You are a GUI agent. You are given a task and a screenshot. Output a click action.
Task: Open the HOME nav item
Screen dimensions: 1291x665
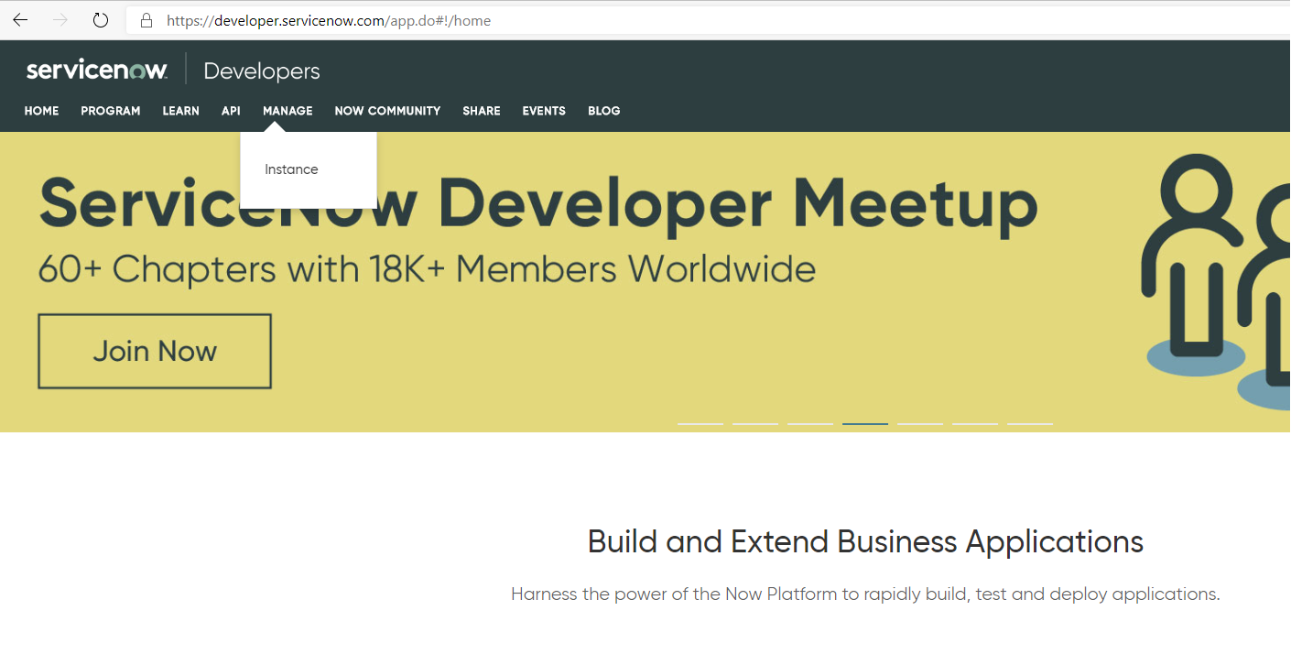(41, 111)
